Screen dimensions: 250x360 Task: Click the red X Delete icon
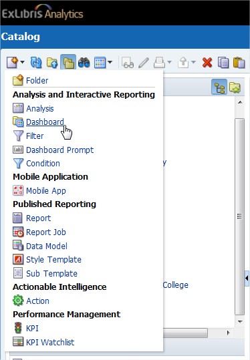207,63
